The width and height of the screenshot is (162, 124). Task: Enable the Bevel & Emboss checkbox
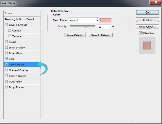tap(6, 25)
